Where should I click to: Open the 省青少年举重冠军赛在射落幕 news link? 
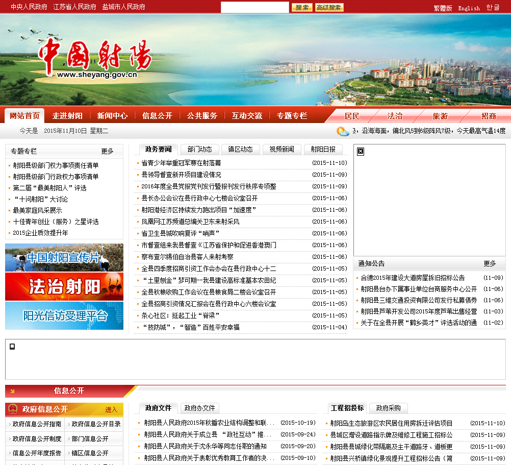pyautogui.click(x=181, y=163)
